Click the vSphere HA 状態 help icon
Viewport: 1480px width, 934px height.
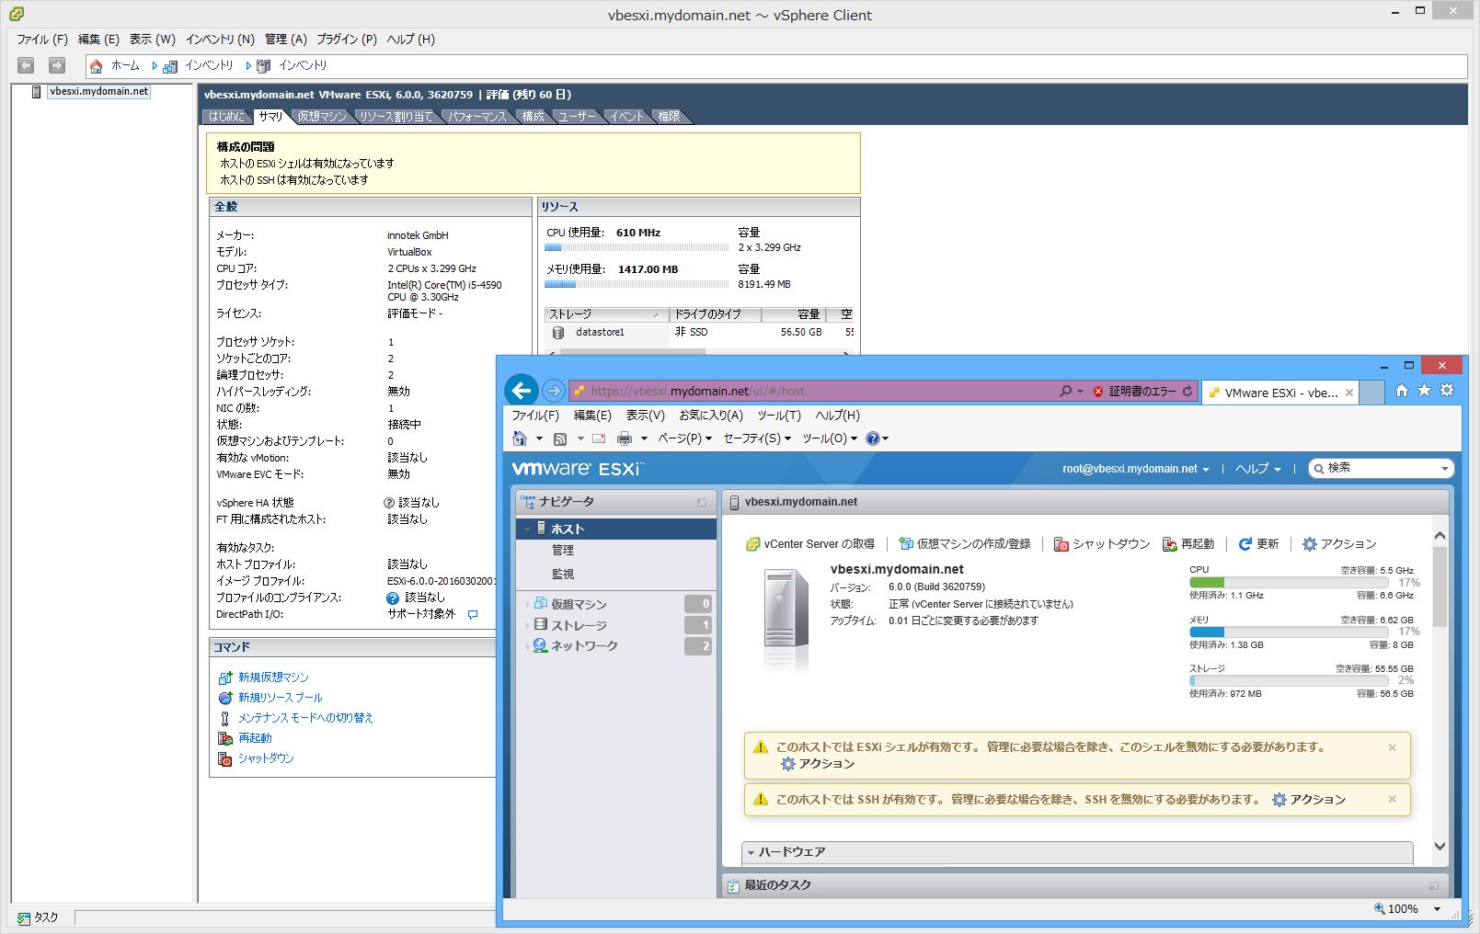(389, 503)
